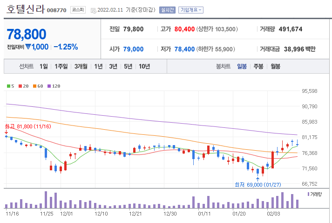Screen dimensions: 332x223
Task: Click the 상한가 103,500 text
Action: 217,29
